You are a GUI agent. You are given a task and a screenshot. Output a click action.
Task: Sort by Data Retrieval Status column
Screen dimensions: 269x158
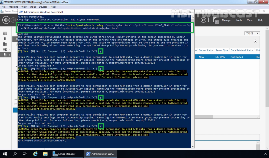tap(242, 50)
